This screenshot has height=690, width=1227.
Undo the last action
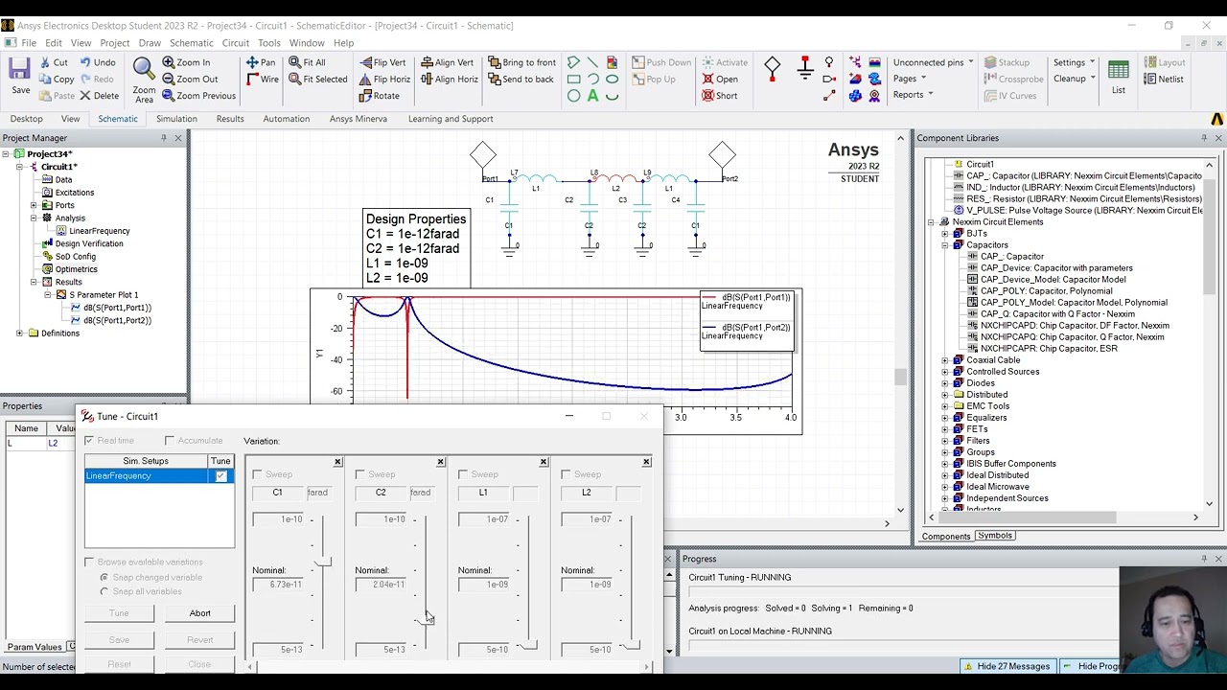click(97, 62)
